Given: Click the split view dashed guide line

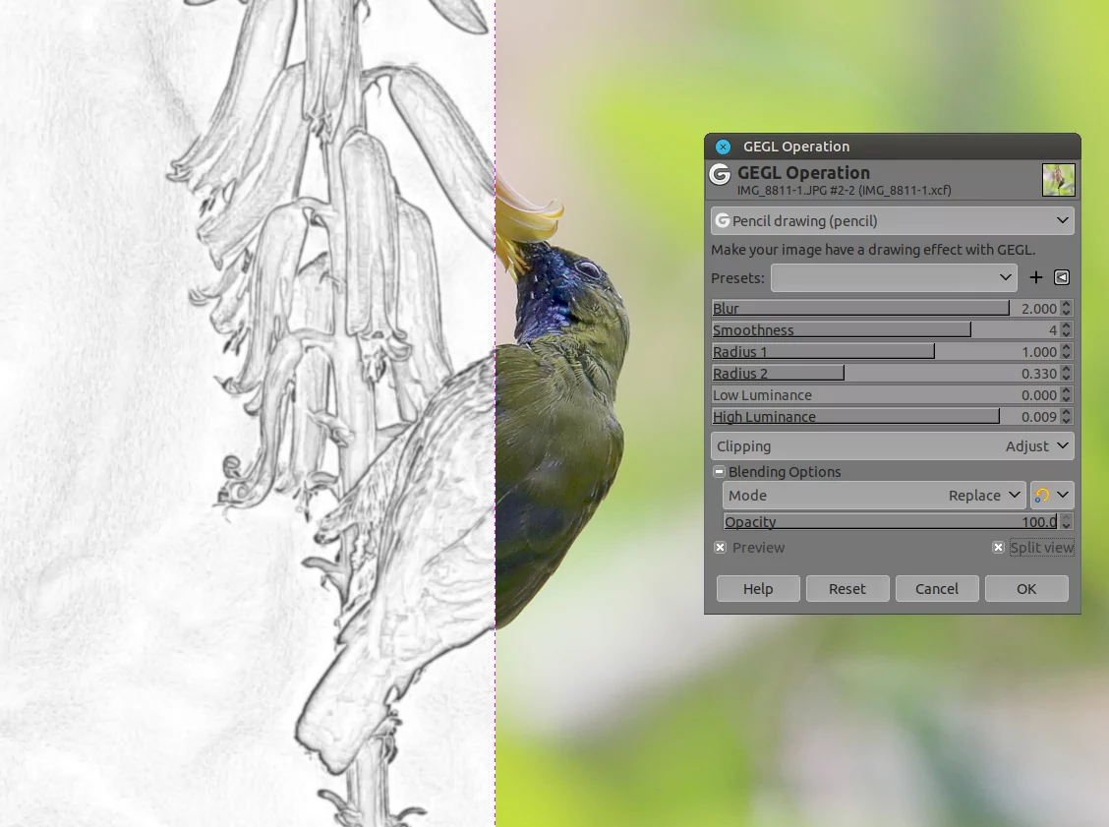Looking at the screenshot, I should click(x=496, y=413).
